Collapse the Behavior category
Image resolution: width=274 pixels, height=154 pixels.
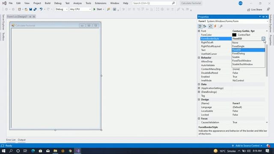tap(199, 58)
